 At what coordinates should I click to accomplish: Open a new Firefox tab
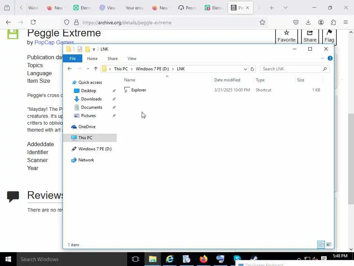point(272,8)
